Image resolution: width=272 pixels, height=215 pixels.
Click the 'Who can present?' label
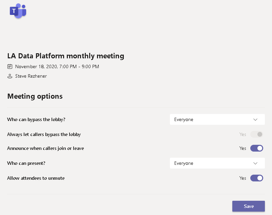click(26, 163)
